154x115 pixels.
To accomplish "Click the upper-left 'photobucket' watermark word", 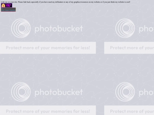I will coord(59,29).
